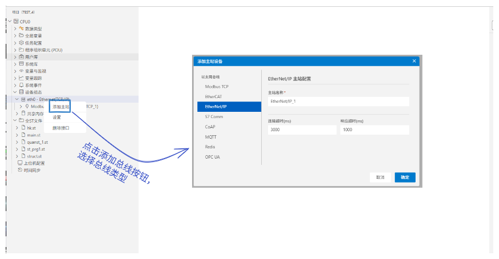Click the 设备组态 configuration icon
499x259 pixels.
(21, 92)
